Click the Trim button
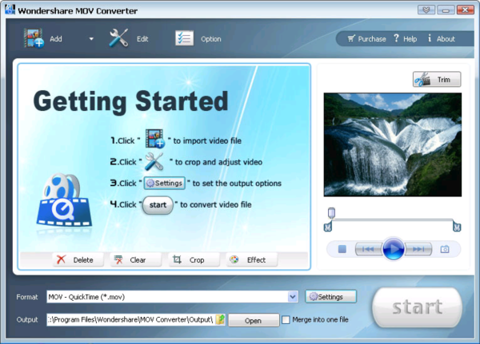The height and width of the screenshot is (344, 480). (x=436, y=80)
